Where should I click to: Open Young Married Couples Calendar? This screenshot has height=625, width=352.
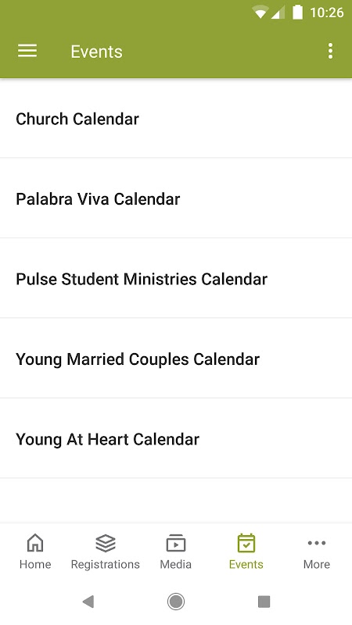tap(176, 359)
